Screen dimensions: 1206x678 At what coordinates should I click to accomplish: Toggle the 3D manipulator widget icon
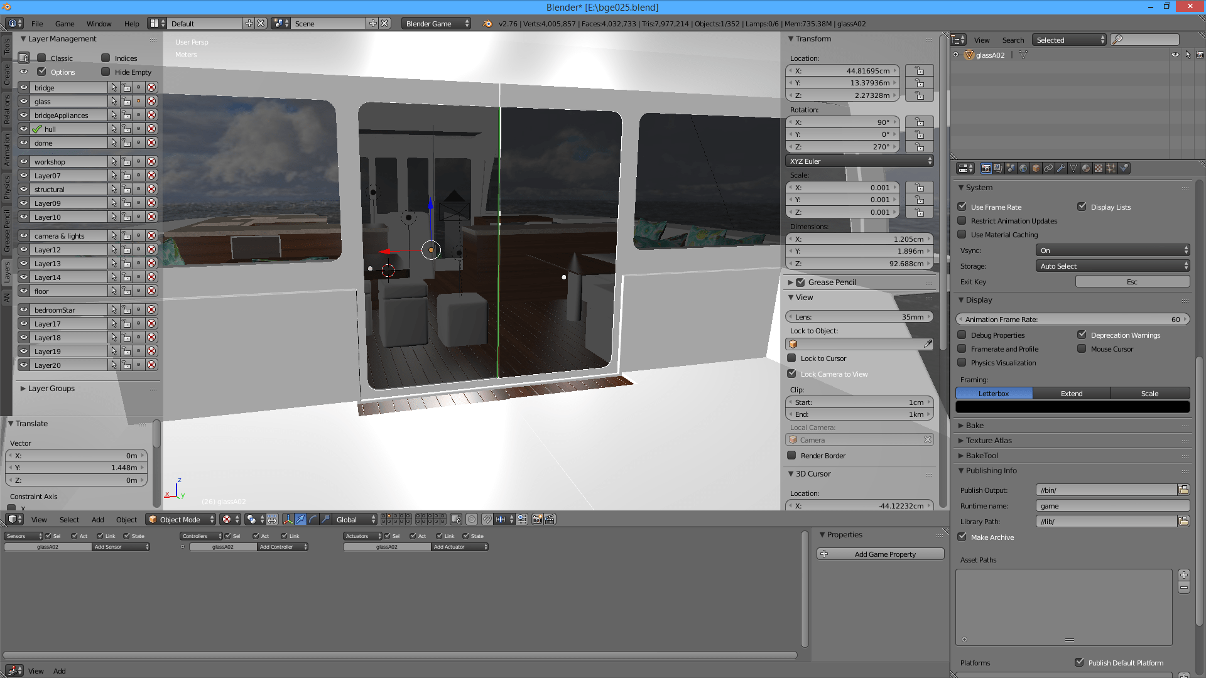click(288, 519)
